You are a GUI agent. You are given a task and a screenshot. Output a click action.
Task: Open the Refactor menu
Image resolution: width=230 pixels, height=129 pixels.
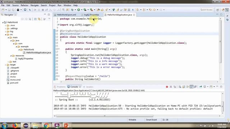coord(24,5)
